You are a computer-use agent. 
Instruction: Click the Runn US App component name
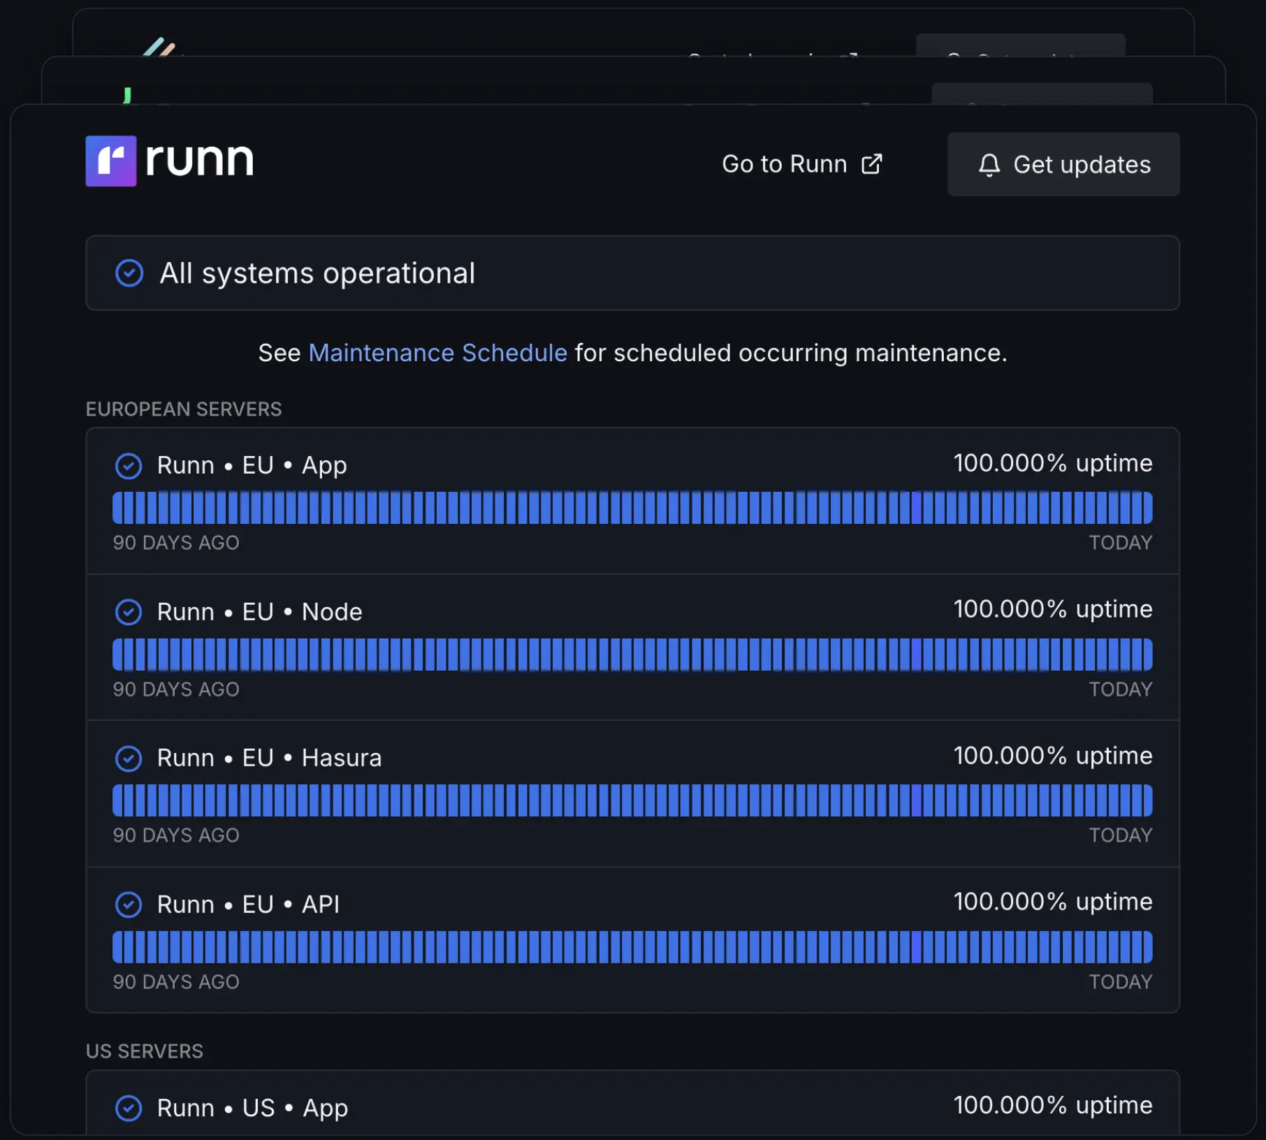[x=252, y=1108]
